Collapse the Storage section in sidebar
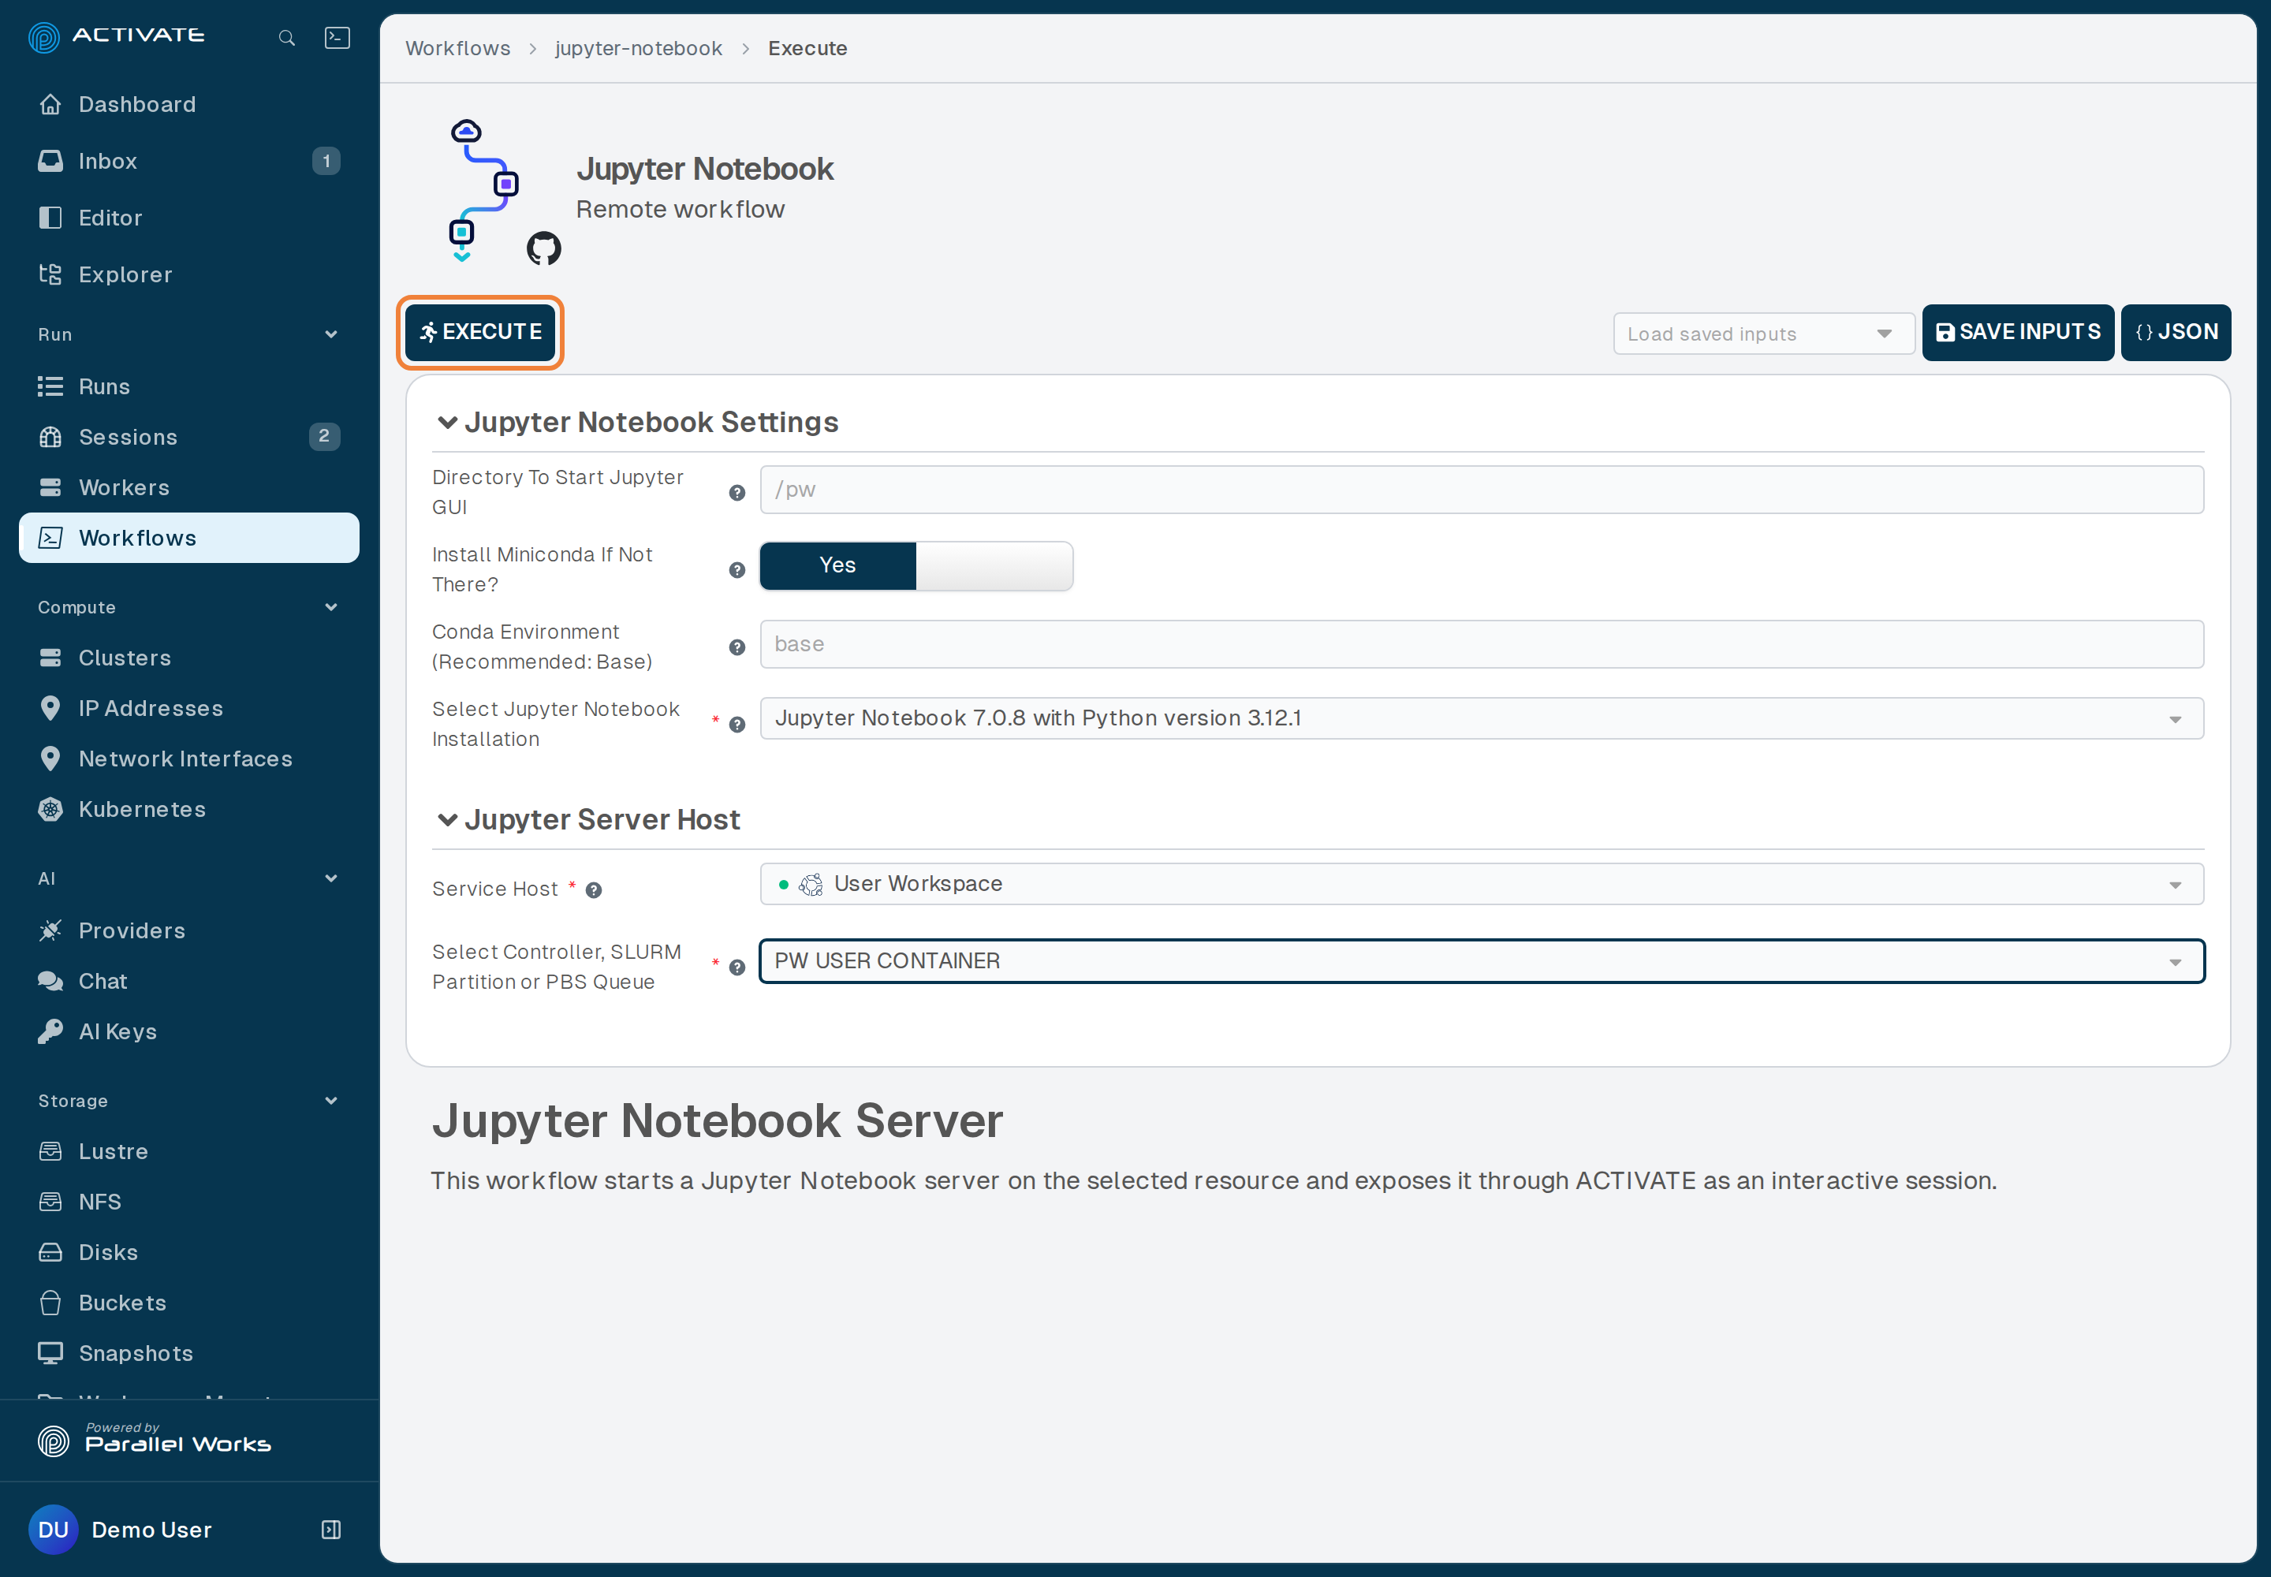The width and height of the screenshot is (2271, 1577). coord(331,1100)
